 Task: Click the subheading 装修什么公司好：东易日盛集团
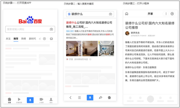click(141, 67)
